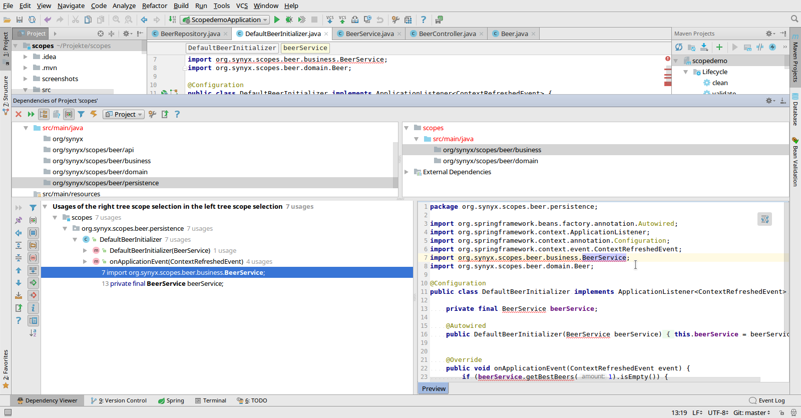
Task: Toggle the illegal-dependencies filter funnel in the Dependencies toolbar
Action: point(81,114)
